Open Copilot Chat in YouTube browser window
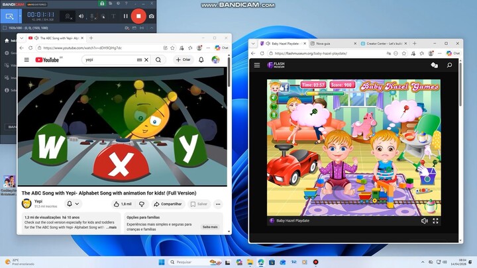477x268 pixels. click(x=221, y=48)
